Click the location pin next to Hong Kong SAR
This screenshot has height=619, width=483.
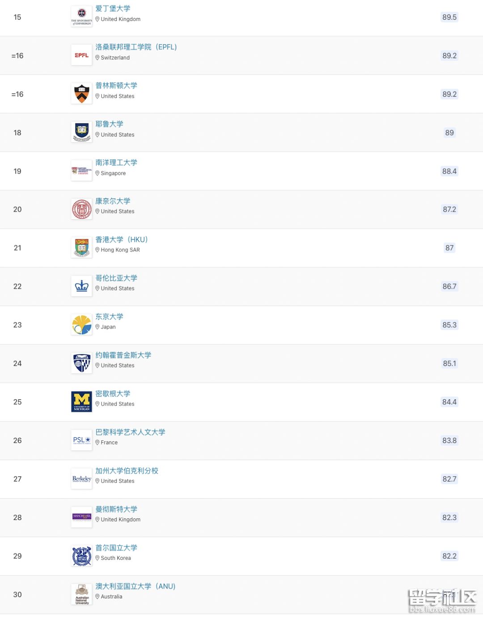[x=97, y=250]
